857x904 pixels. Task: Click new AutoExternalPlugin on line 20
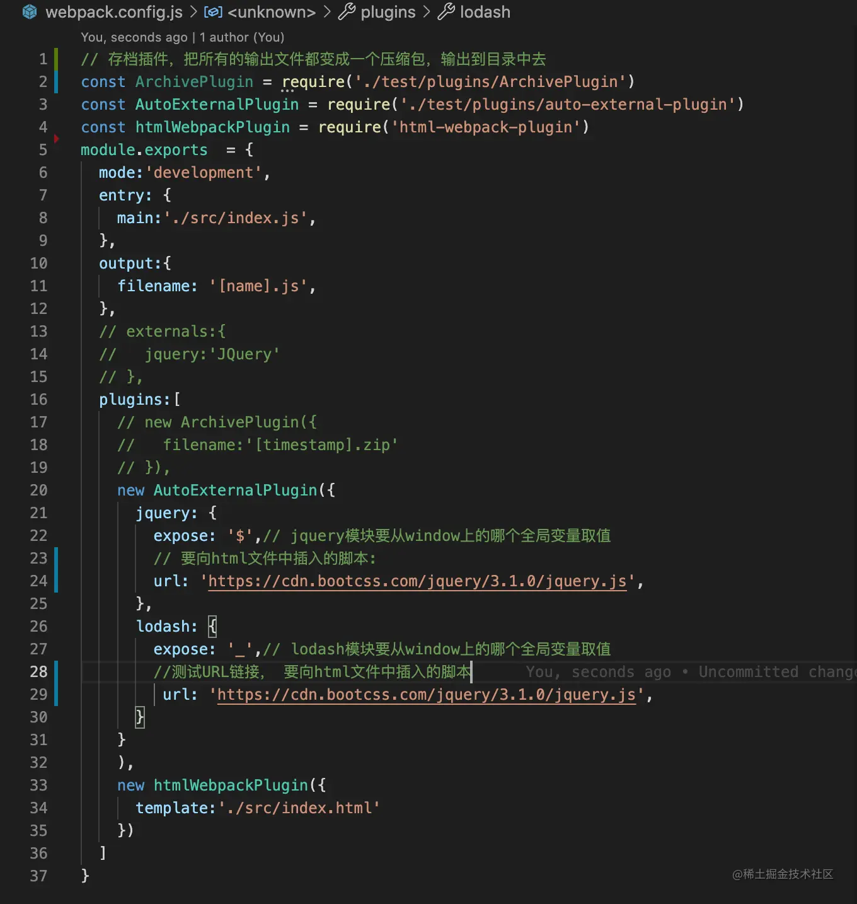217,490
